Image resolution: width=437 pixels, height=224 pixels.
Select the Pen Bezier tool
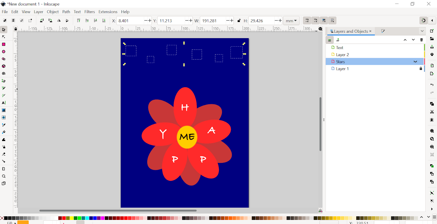coord(4,81)
